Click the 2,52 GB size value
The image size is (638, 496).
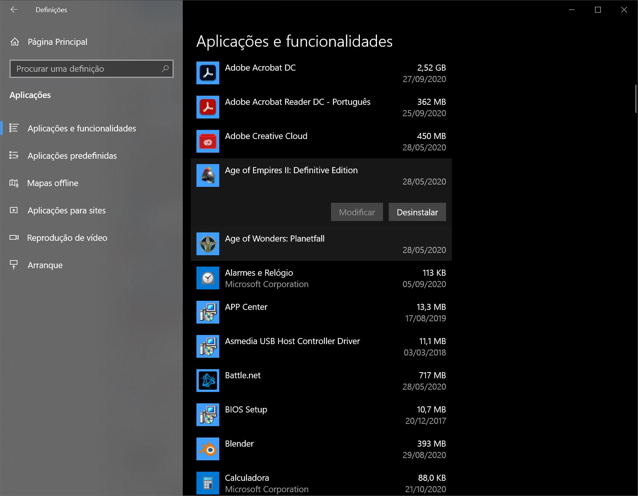431,68
